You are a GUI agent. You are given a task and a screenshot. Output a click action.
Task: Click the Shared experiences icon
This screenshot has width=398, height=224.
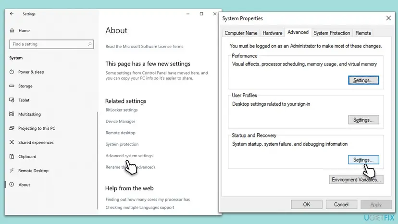pyautogui.click(x=12, y=142)
